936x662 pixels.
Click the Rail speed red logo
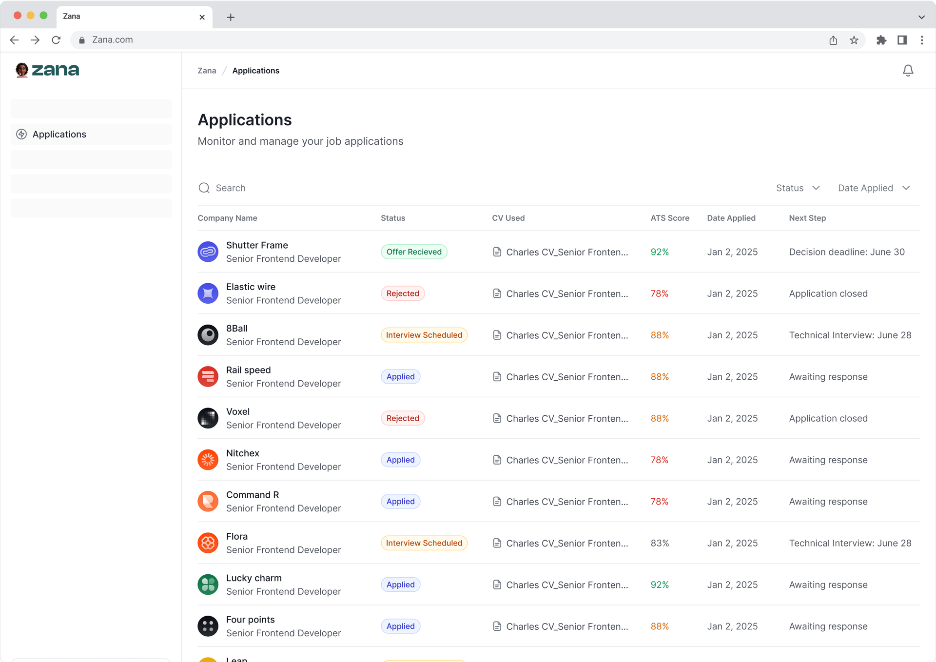click(208, 377)
